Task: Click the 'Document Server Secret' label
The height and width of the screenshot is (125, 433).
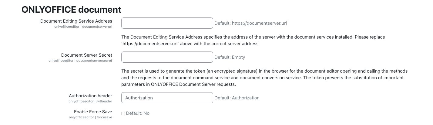Action: point(86,55)
